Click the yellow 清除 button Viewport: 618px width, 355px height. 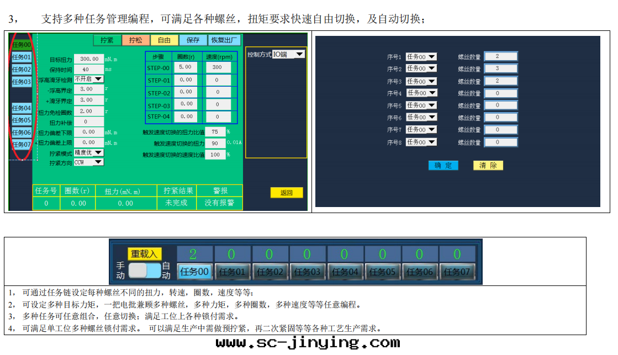488,166
